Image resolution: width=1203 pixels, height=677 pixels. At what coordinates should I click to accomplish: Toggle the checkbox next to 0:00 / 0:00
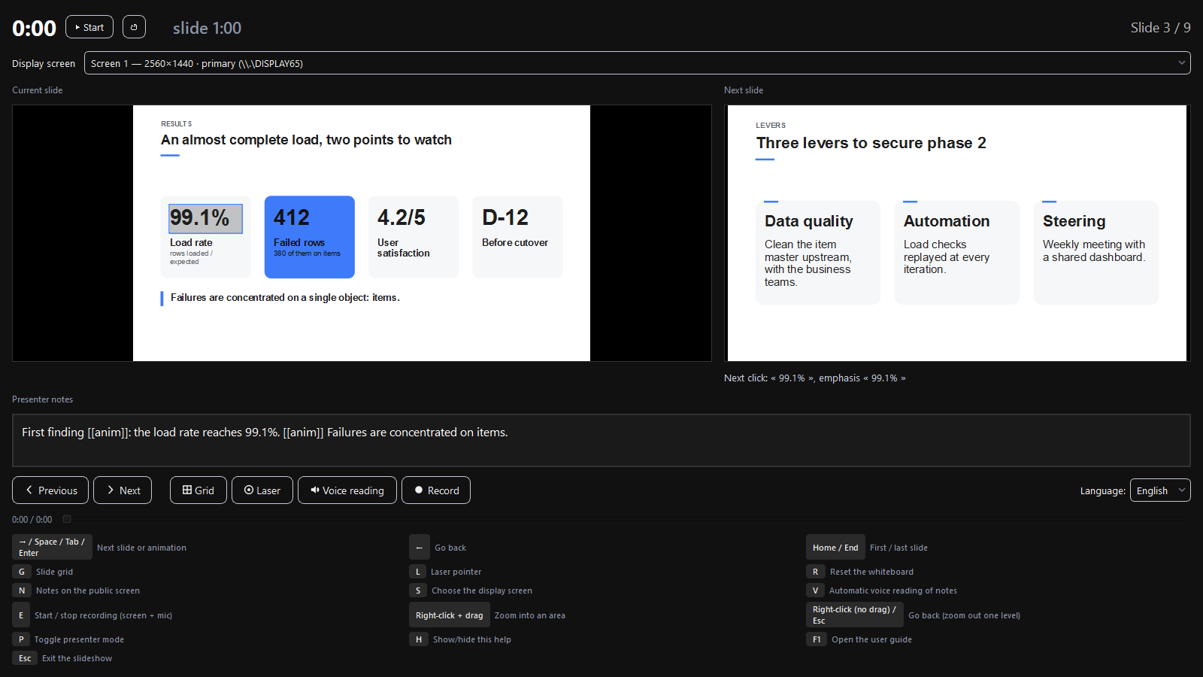pos(67,519)
